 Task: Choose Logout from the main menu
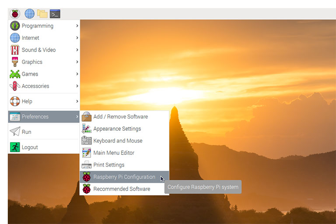[x=44, y=147]
